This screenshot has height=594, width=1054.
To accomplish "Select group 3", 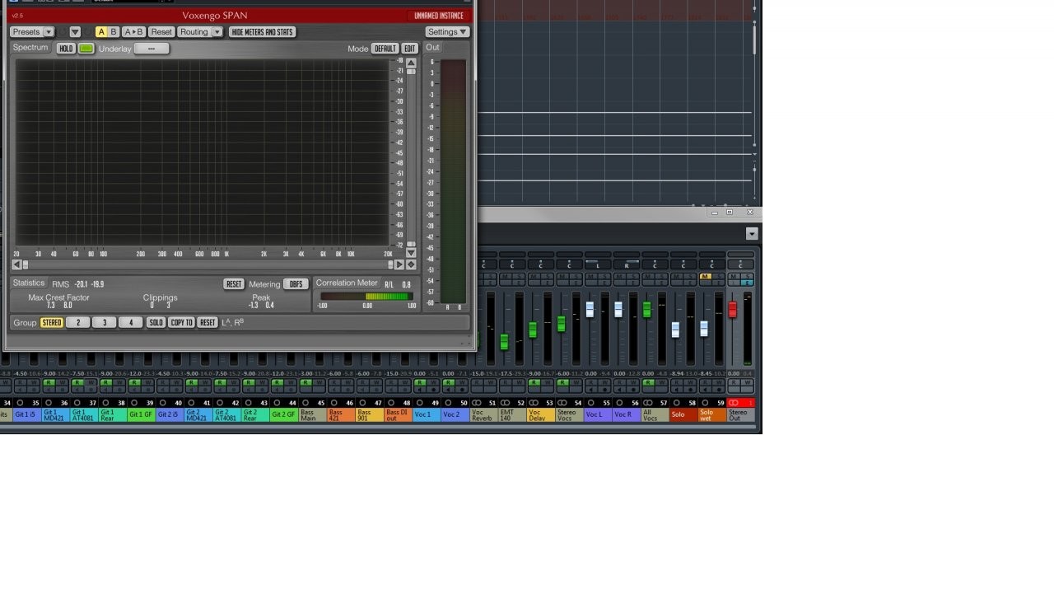I will 105,323.
